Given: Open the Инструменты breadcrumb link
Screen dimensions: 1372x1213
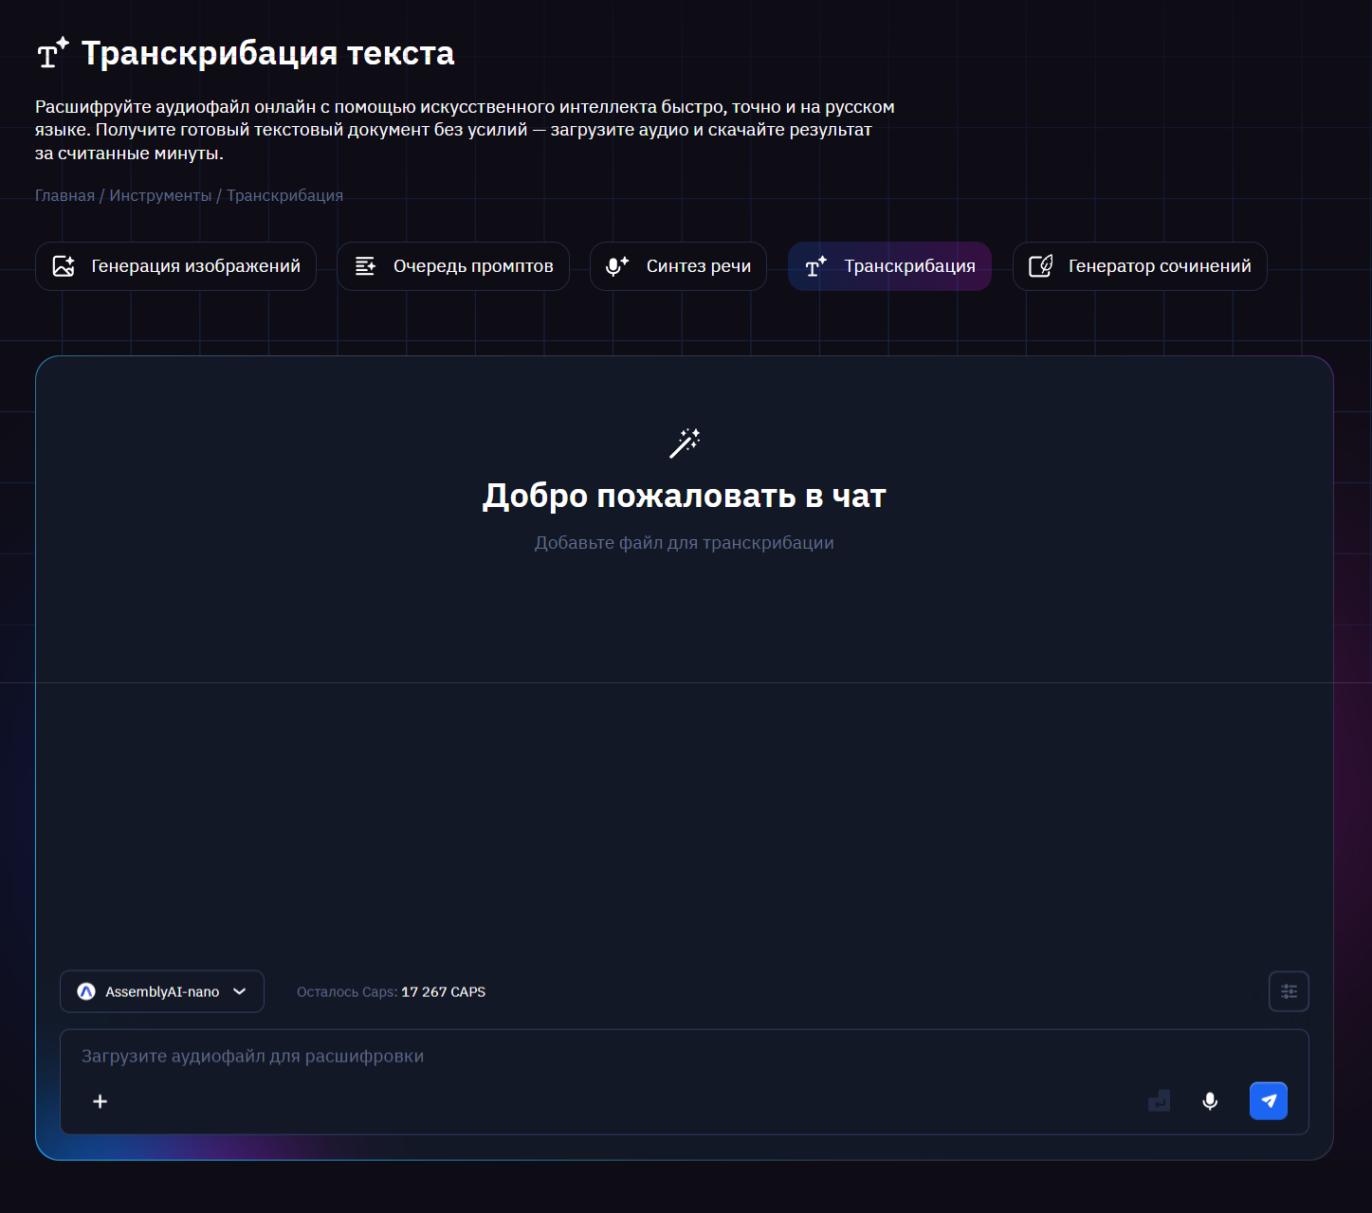Looking at the screenshot, I should coord(160,194).
